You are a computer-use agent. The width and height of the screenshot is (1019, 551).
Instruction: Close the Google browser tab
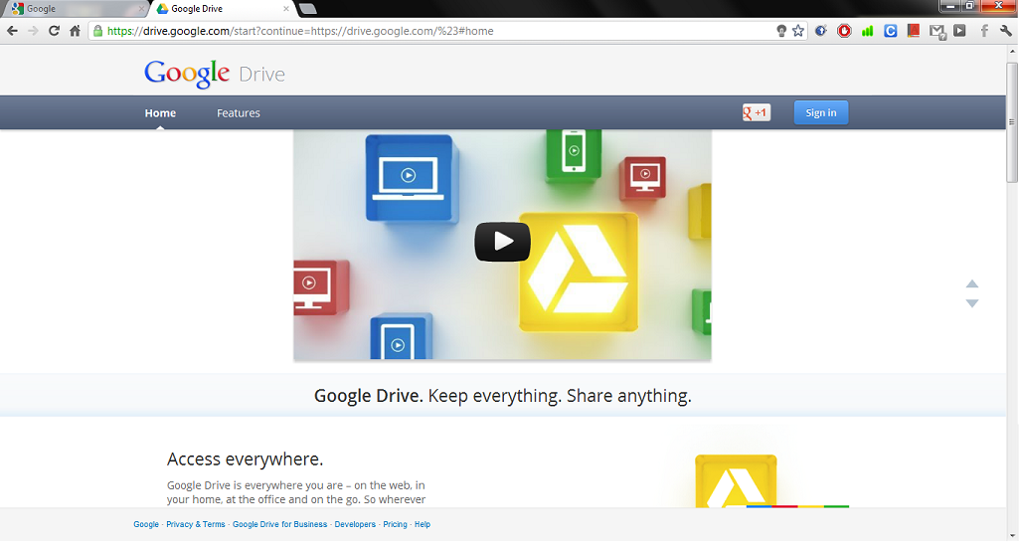141,9
